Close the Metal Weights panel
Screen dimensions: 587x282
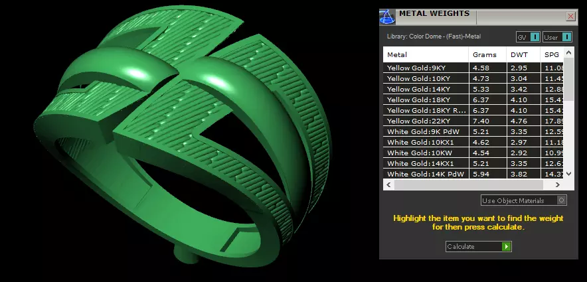(570, 16)
